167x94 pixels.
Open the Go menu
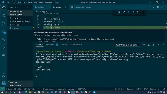coord(35,2)
